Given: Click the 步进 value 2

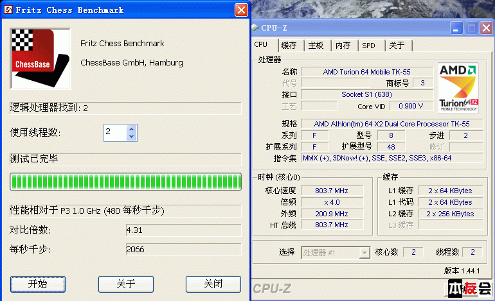Looking at the screenshot, I should (x=466, y=135).
